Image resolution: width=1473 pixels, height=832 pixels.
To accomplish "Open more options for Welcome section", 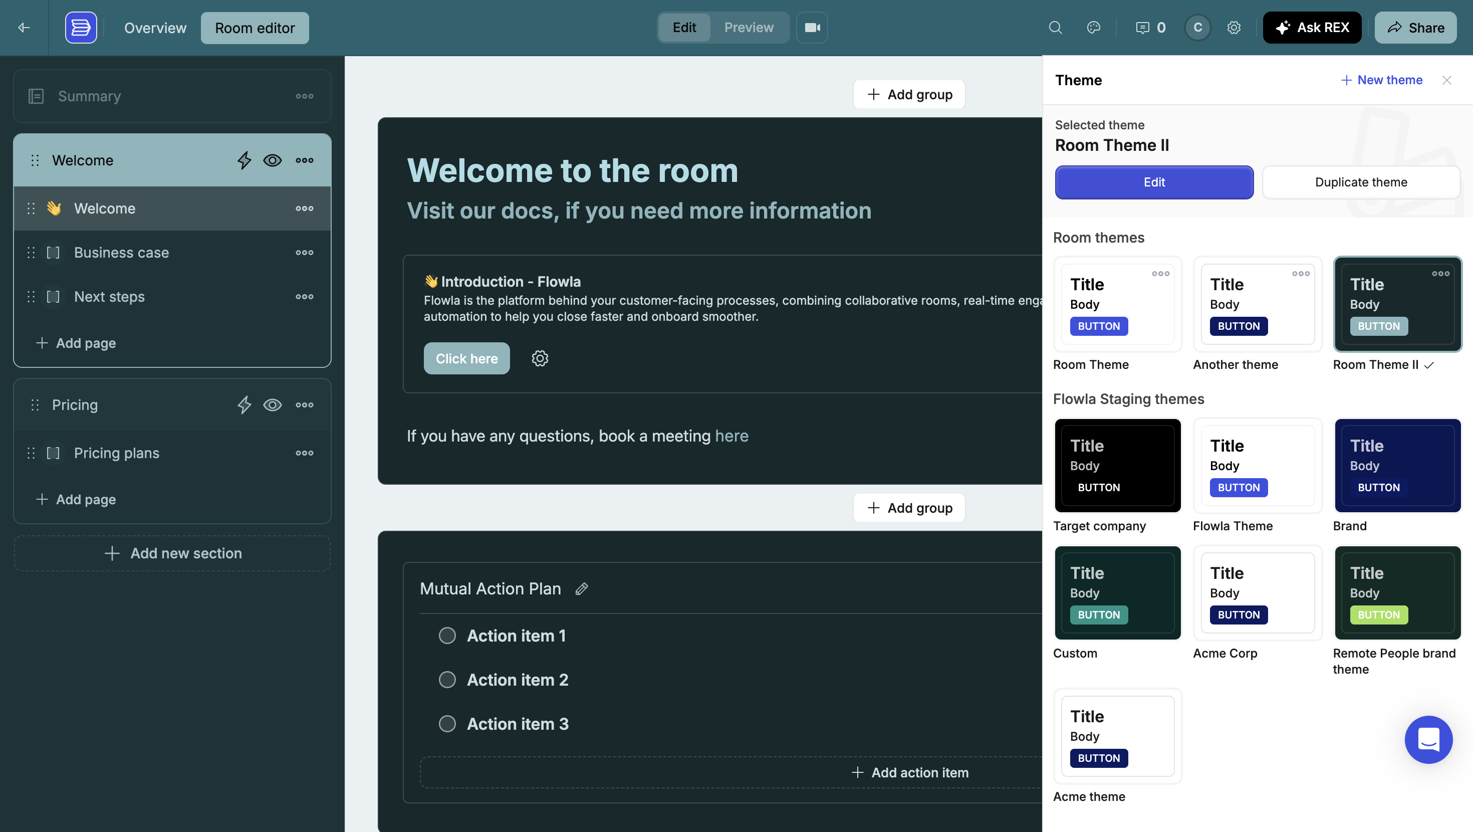I will coord(304,160).
